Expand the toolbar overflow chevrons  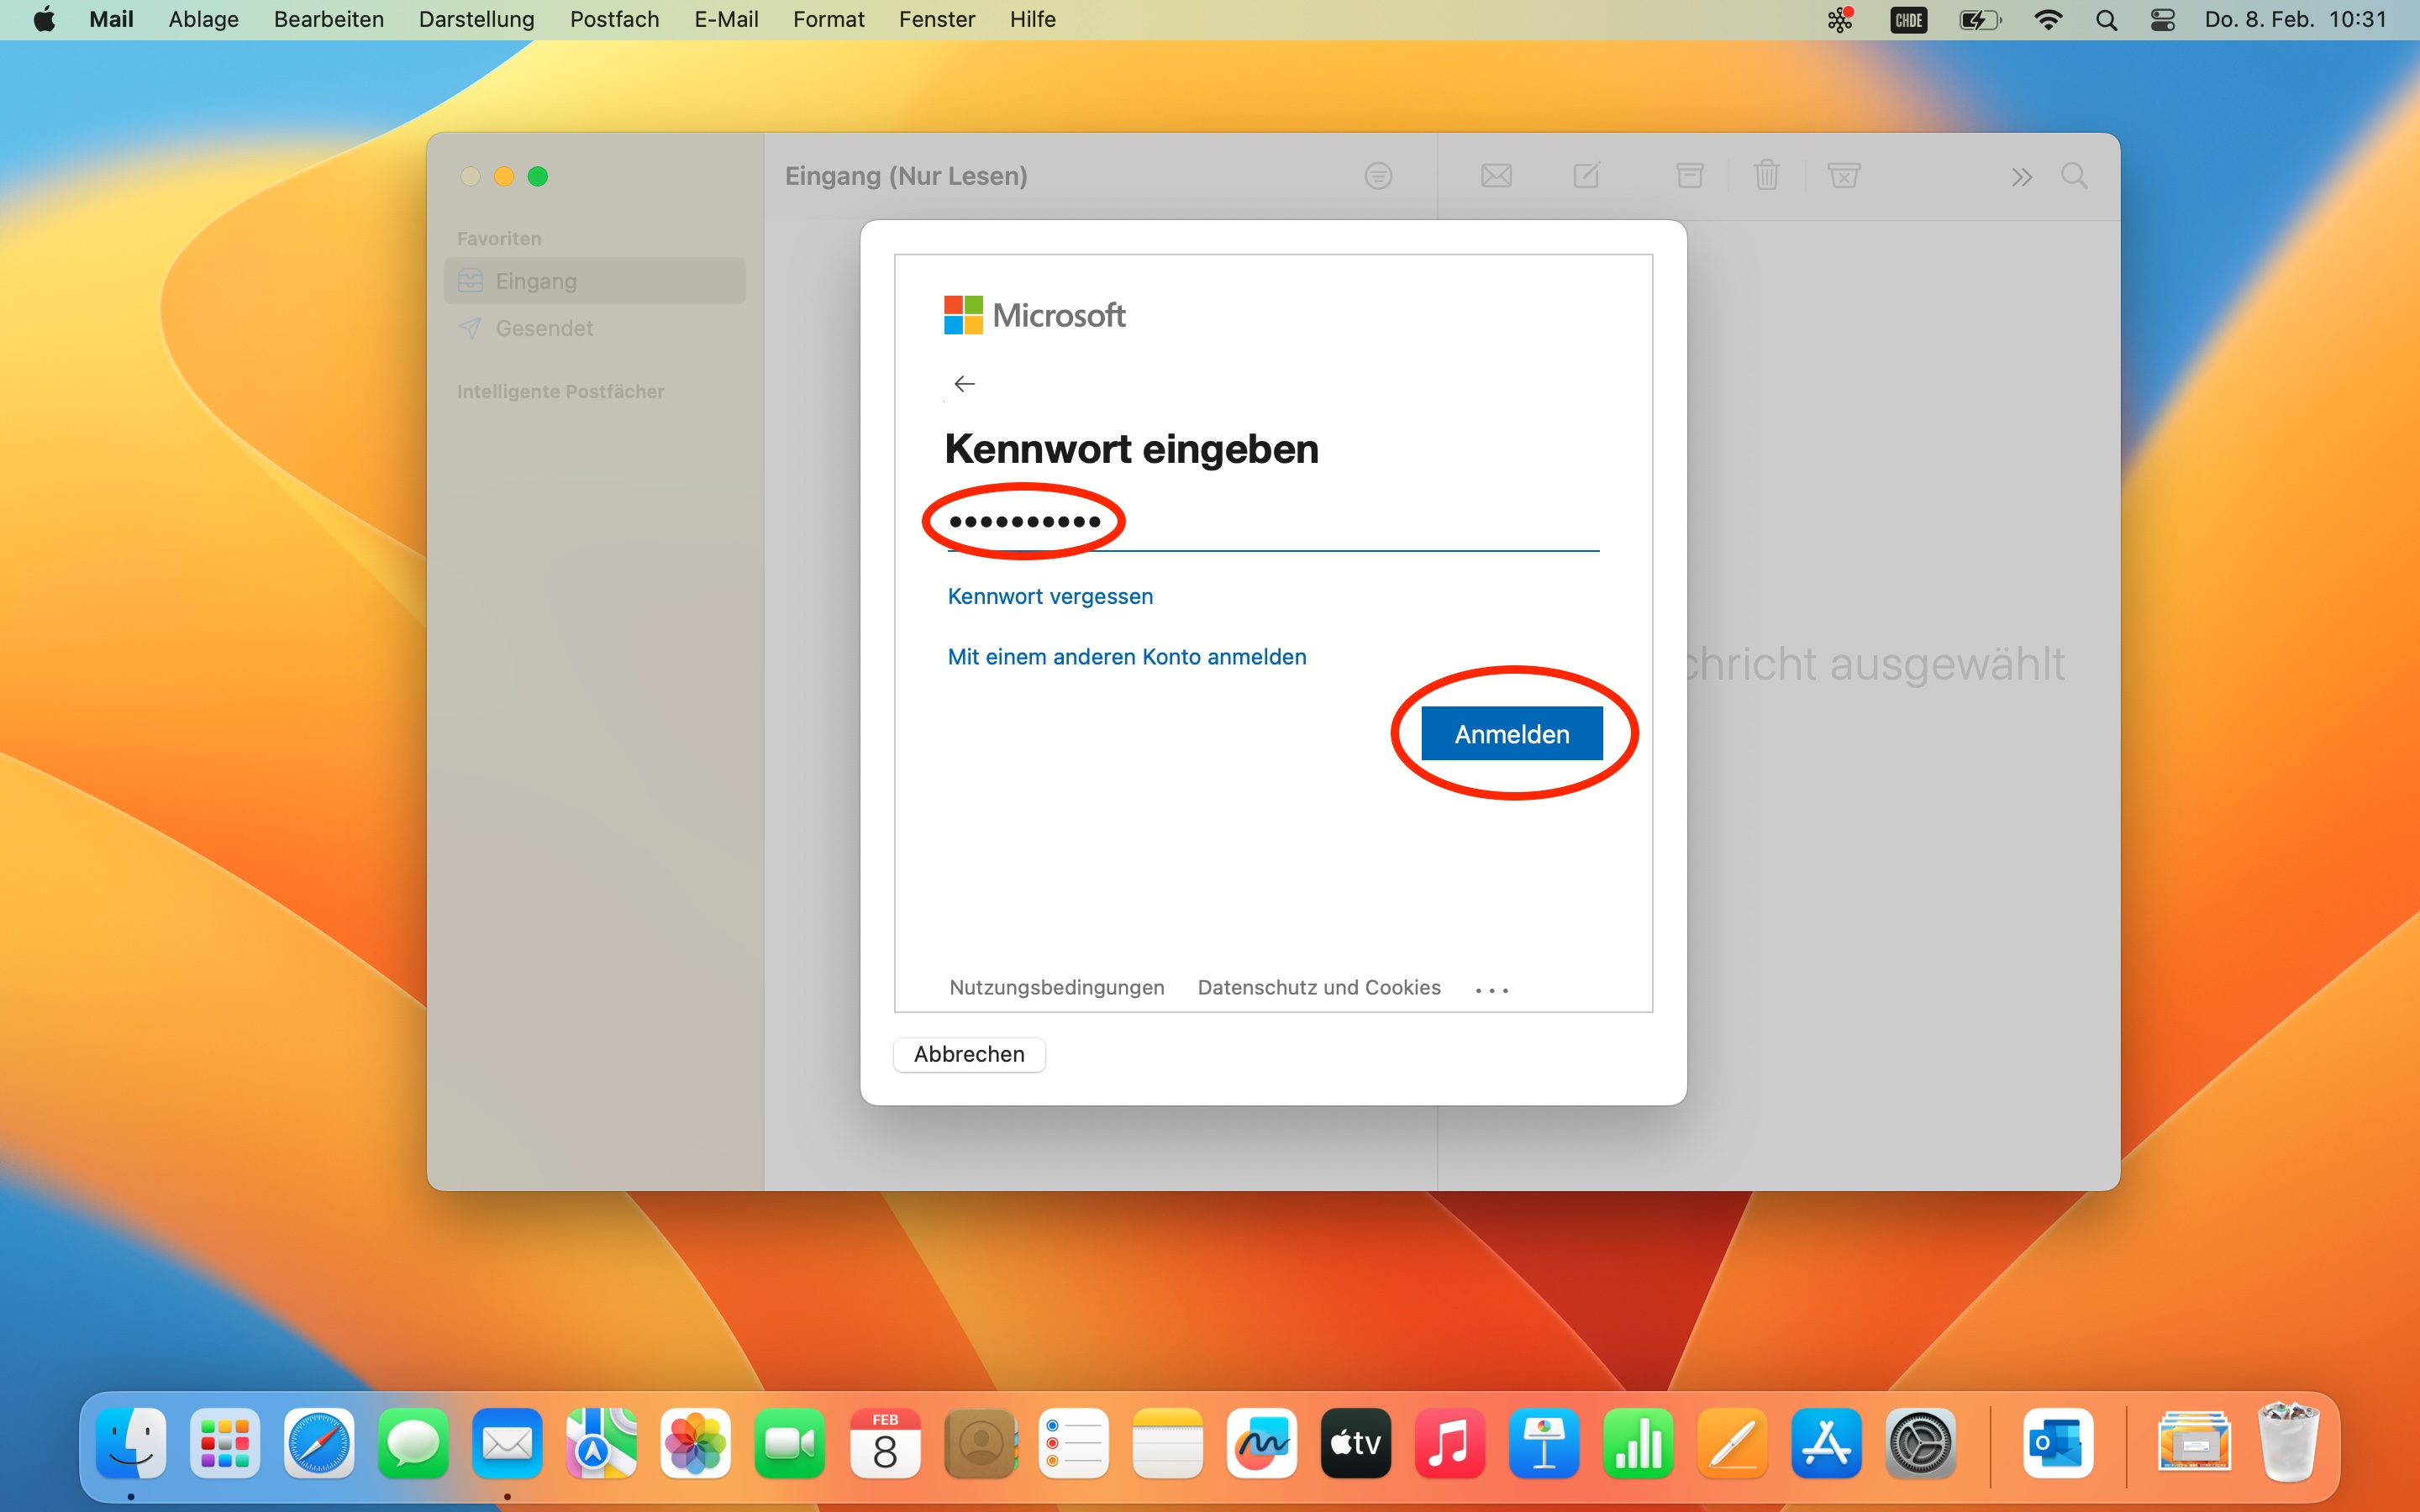pos(2021,177)
